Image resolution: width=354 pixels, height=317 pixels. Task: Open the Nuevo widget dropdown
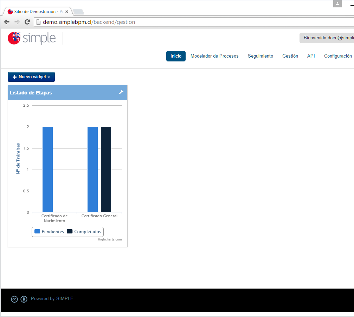point(31,77)
